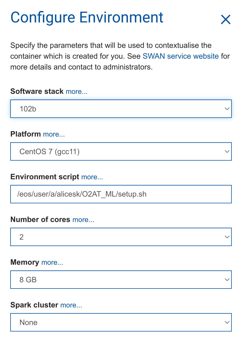Click the Configure Environment heading

pyautogui.click(x=87, y=17)
